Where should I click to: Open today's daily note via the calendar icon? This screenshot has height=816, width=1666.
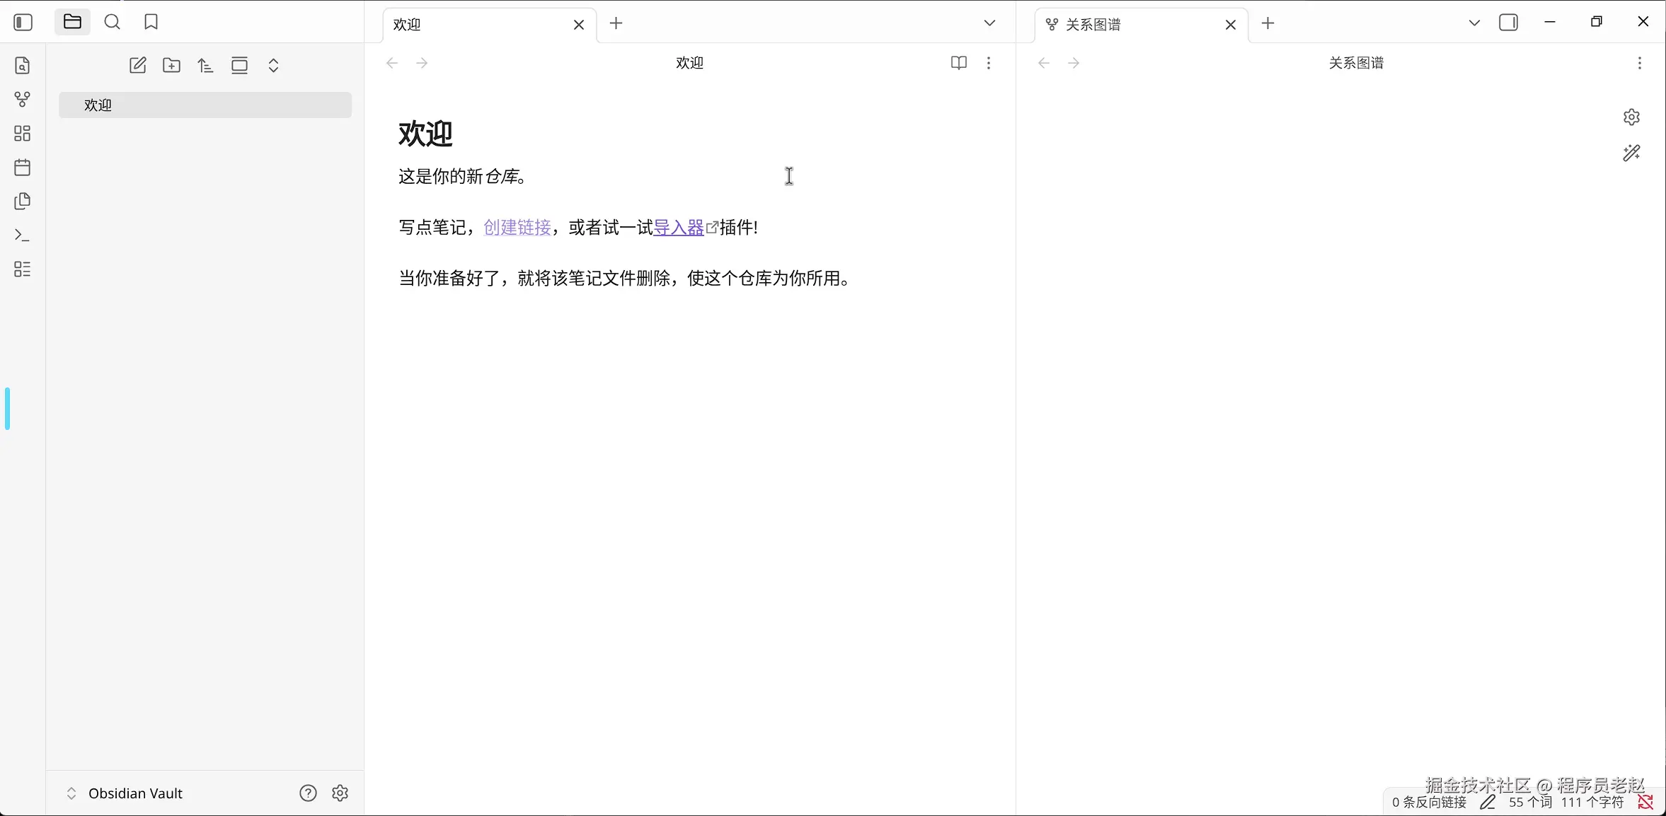pyautogui.click(x=22, y=168)
